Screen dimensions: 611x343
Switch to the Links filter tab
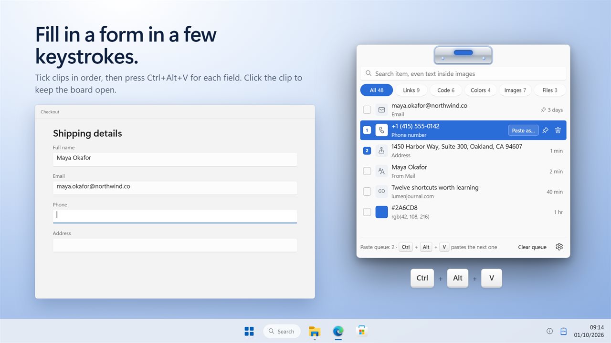(x=411, y=90)
